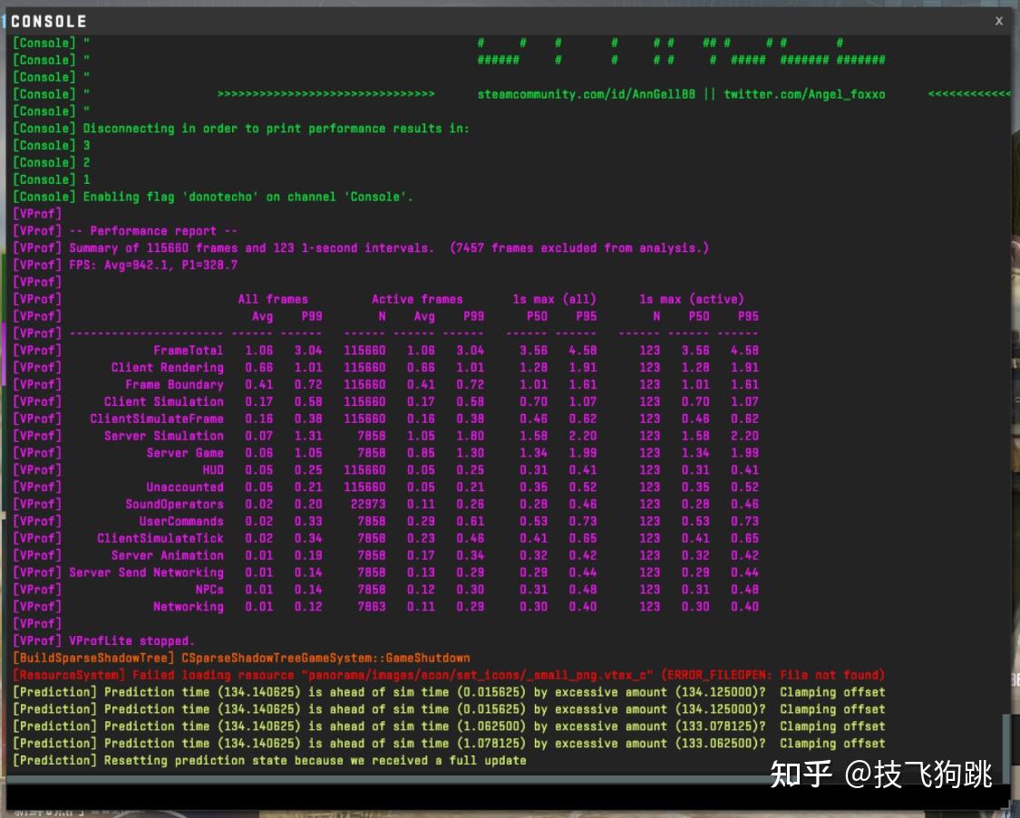Select the twitter.com/Angel_foxxo text
The height and width of the screenshot is (818, 1020).
pos(804,94)
